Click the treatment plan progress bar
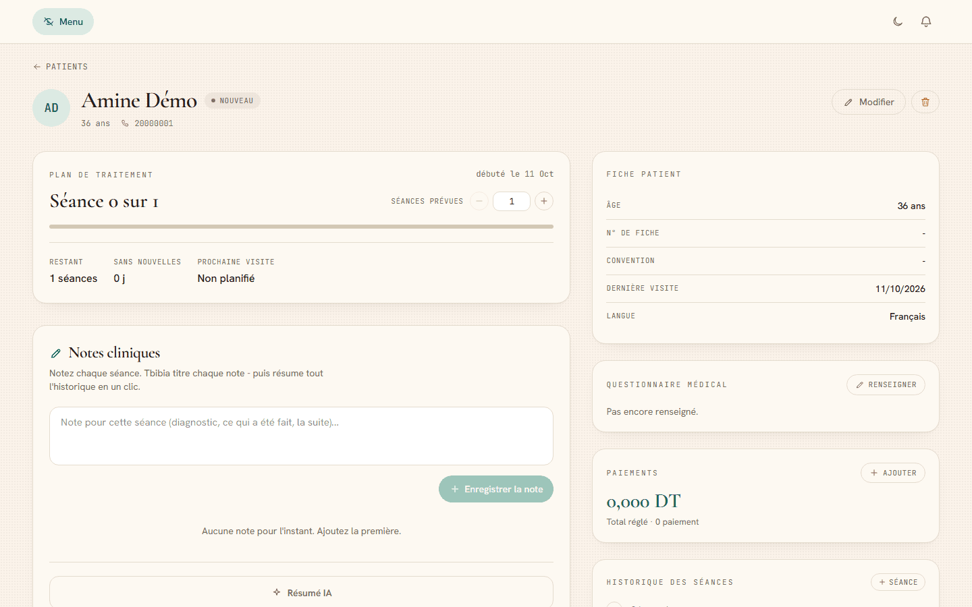The height and width of the screenshot is (607, 972). pyautogui.click(x=301, y=227)
